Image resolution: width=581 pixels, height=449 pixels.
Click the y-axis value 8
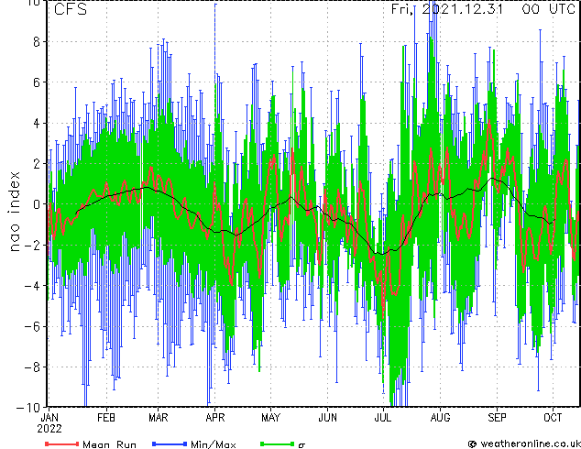click(x=37, y=42)
